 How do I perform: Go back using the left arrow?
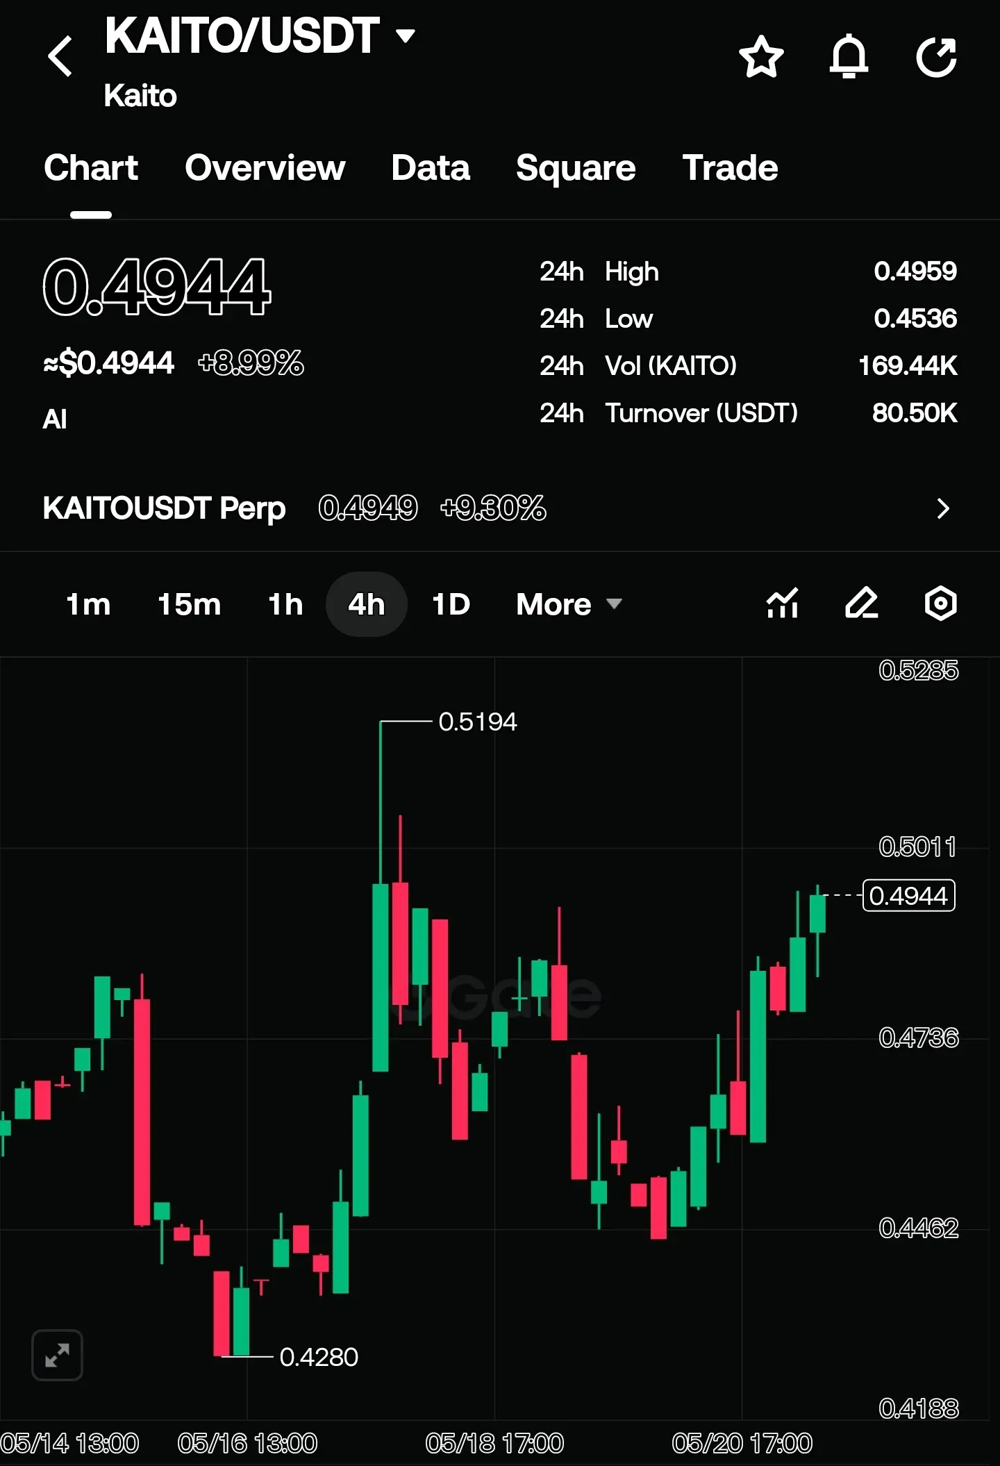tap(60, 56)
